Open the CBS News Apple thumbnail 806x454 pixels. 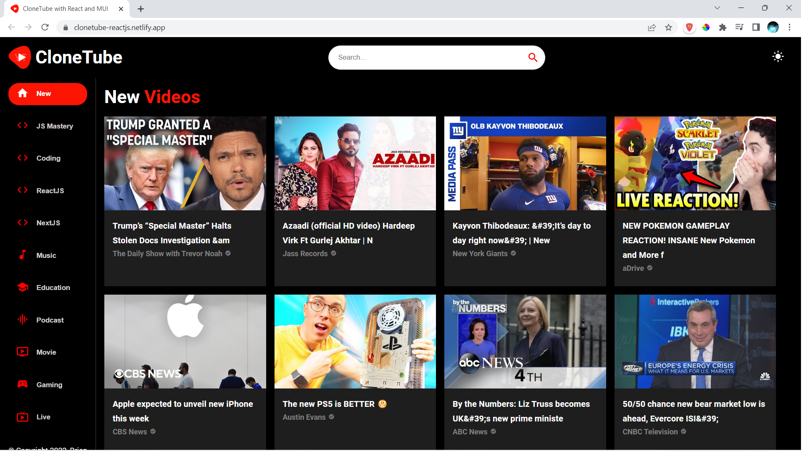186,343
